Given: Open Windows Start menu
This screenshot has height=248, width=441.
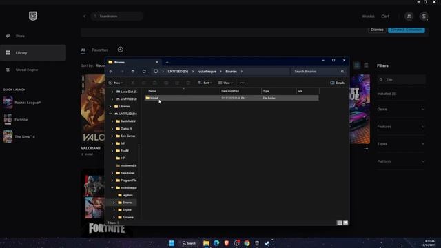Looking at the screenshot, I should (172, 243).
